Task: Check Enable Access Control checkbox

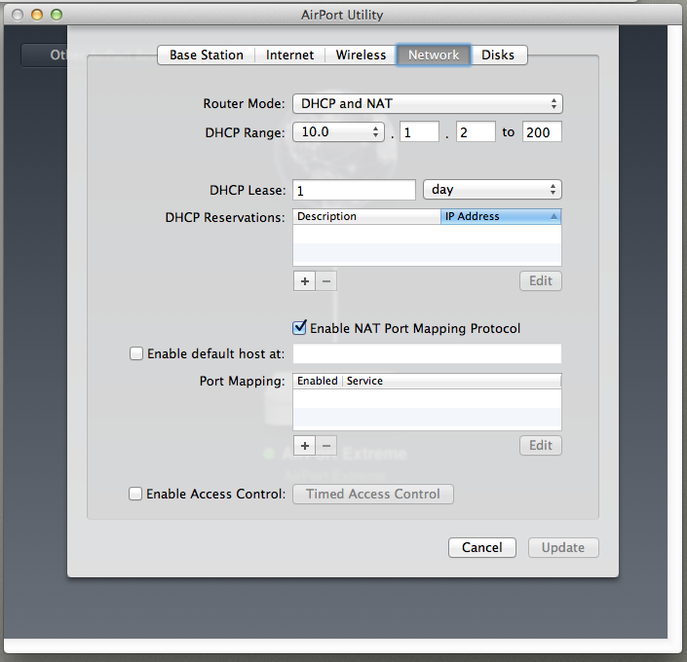Action: click(135, 494)
